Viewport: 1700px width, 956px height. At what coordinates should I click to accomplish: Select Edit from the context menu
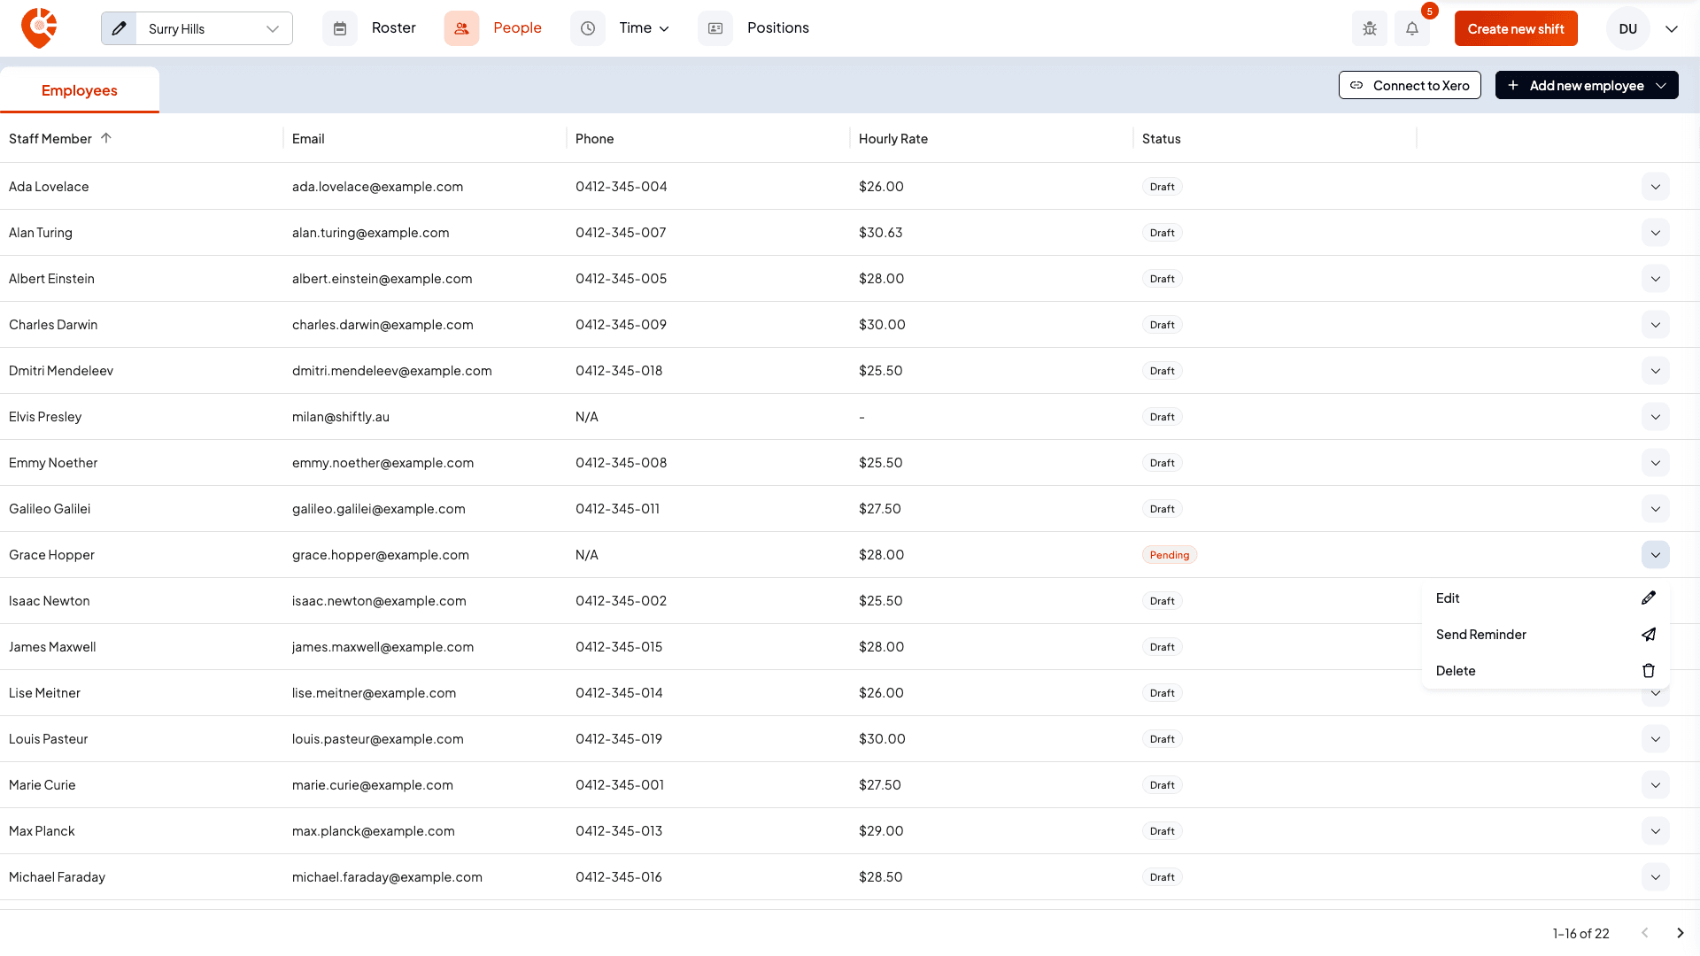(1545, 598)
